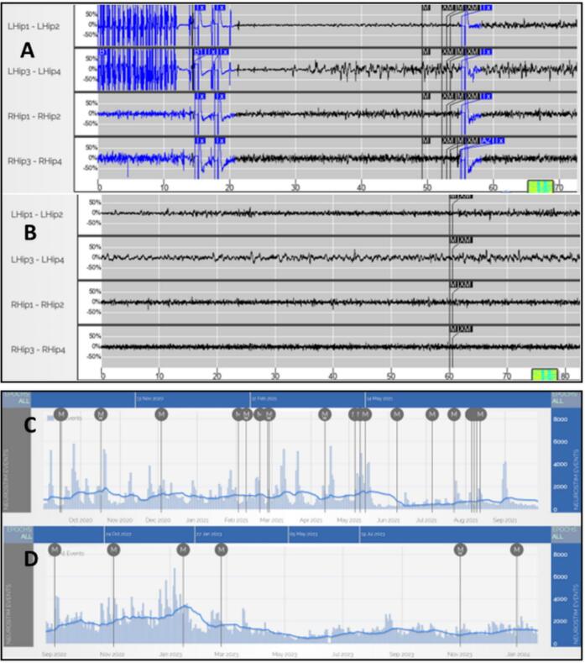Click the M marker near 49s on panel A LHip3 - LHip4
The width and height of the screenshot is (585, 663).
426,52
